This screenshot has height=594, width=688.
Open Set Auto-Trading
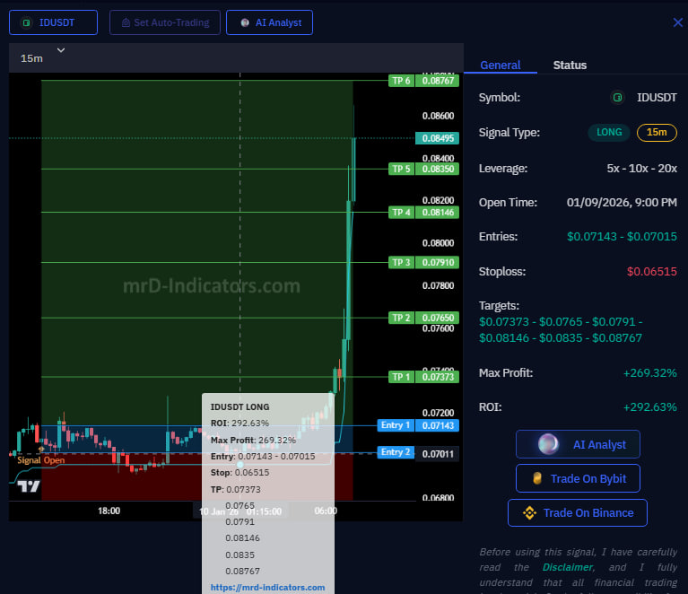tap(164, 22)
